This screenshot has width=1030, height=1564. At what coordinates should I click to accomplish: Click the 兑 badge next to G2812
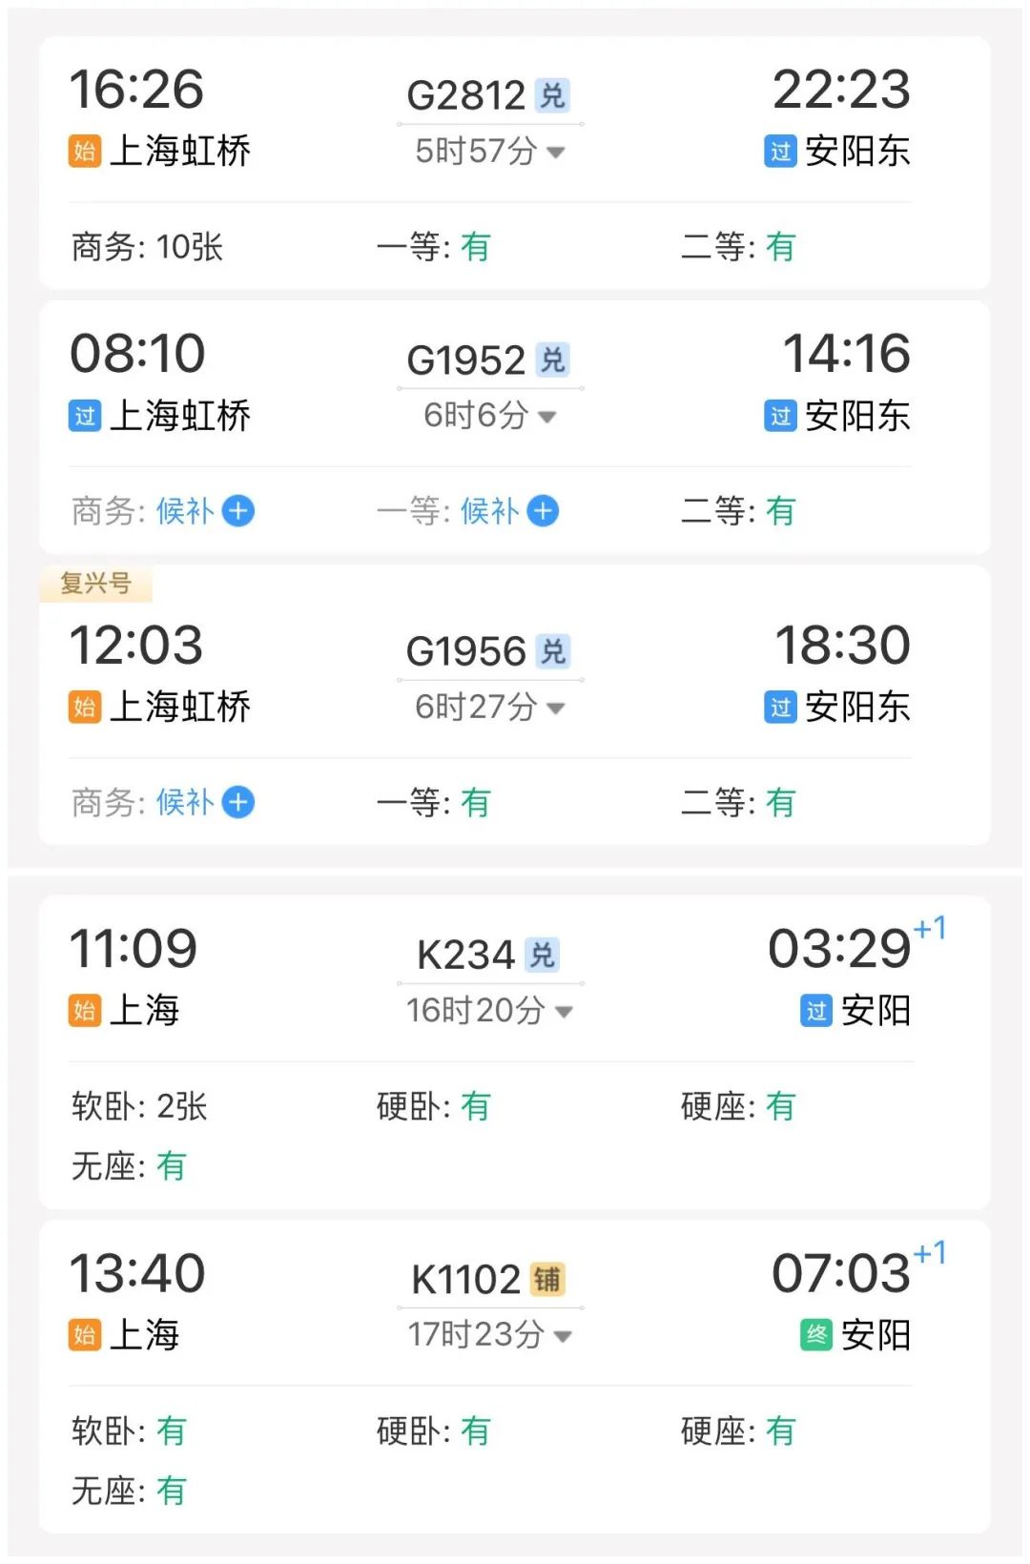[552, 95]
